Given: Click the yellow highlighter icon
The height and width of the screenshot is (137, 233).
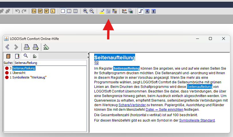Looking at the screenshot, I should click(x=102, y=11).
